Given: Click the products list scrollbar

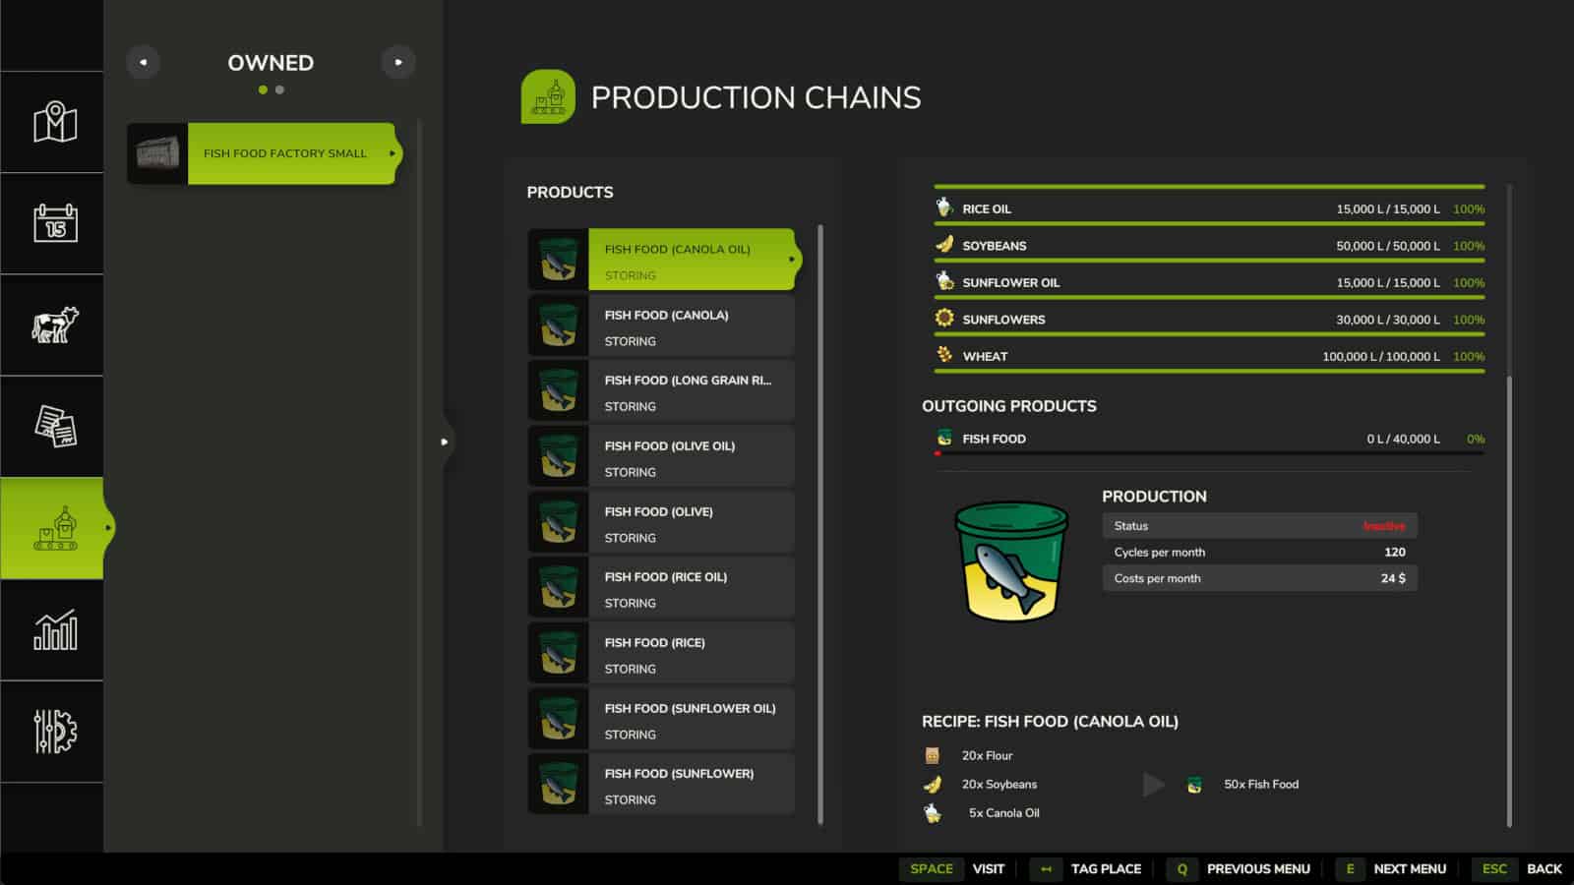Looking at the screenshot, I should coord(820,523).
